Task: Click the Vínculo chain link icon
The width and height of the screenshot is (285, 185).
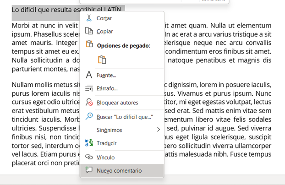Action: point(89,157)
